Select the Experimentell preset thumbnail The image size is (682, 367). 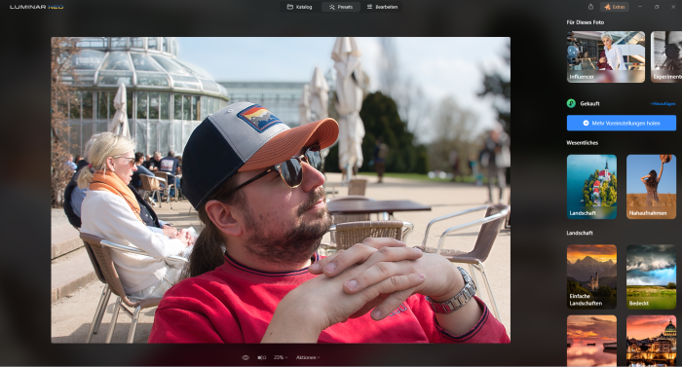tap(666, 56)
